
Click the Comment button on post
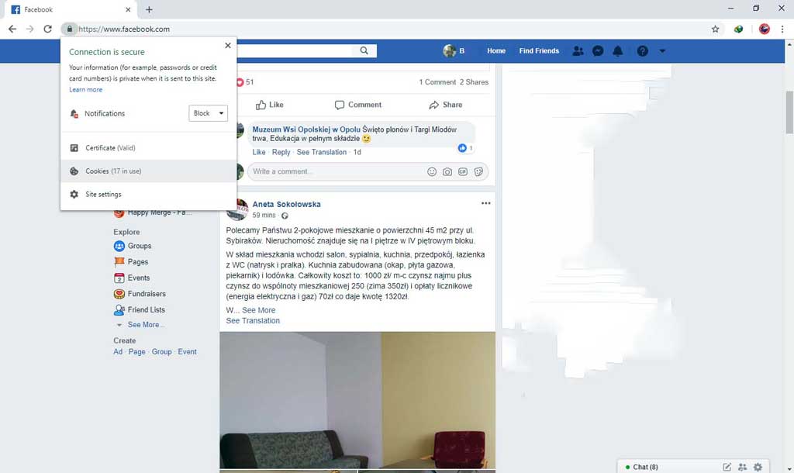(x=358, y=105)
